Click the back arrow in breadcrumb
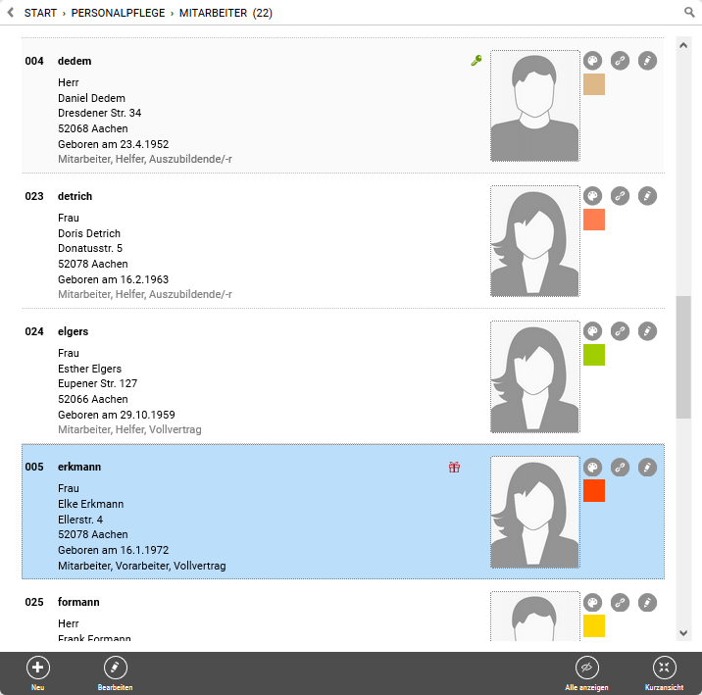The height and width of the screenshot is (695, 702). [x=11, y=13]
